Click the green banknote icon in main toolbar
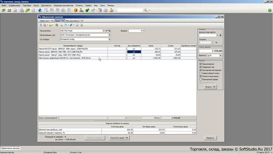Viewport: 273px width, 154px height. tap(3, 10)
